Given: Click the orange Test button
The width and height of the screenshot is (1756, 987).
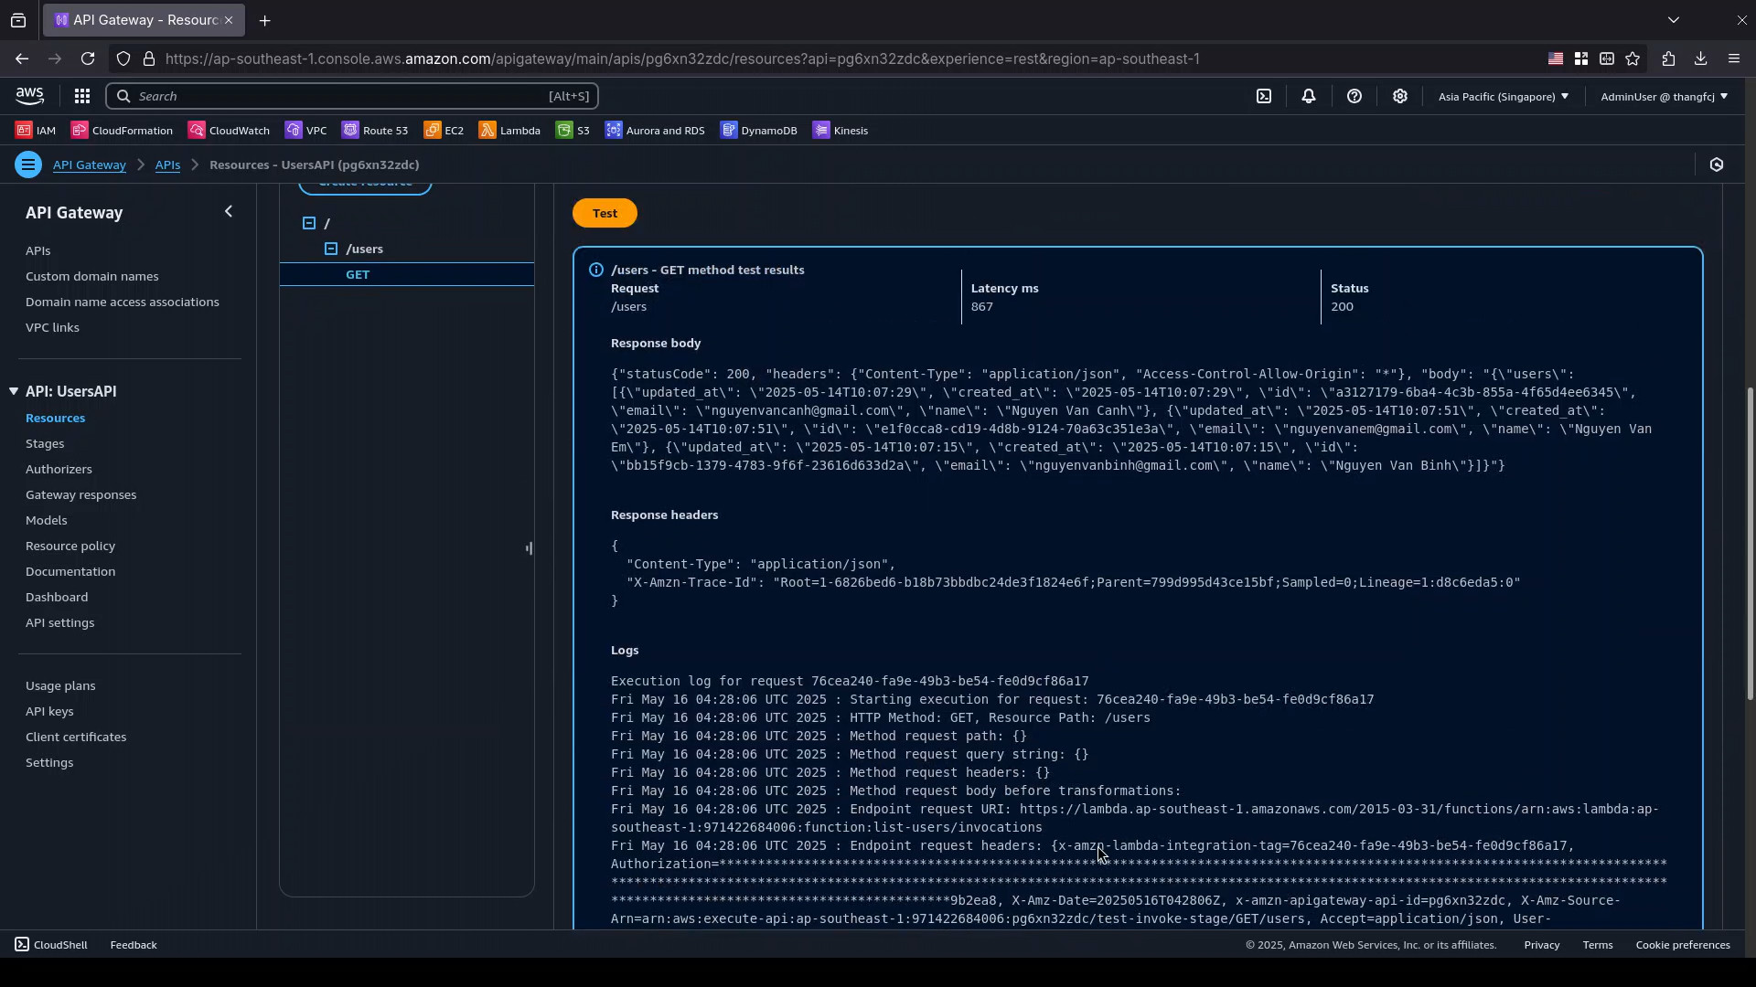Looking at the screenshot, I should 605,213.
